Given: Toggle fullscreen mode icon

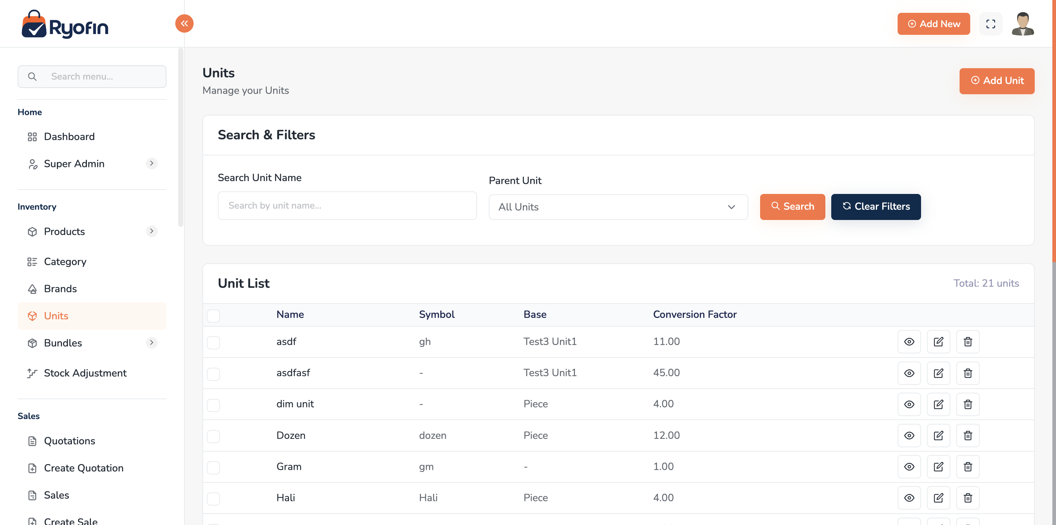Looking at the screenshot, I should coord(990,24).
